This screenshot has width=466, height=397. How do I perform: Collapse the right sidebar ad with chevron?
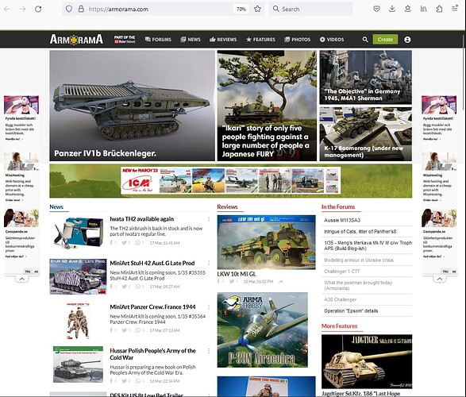tap(440, 279)
